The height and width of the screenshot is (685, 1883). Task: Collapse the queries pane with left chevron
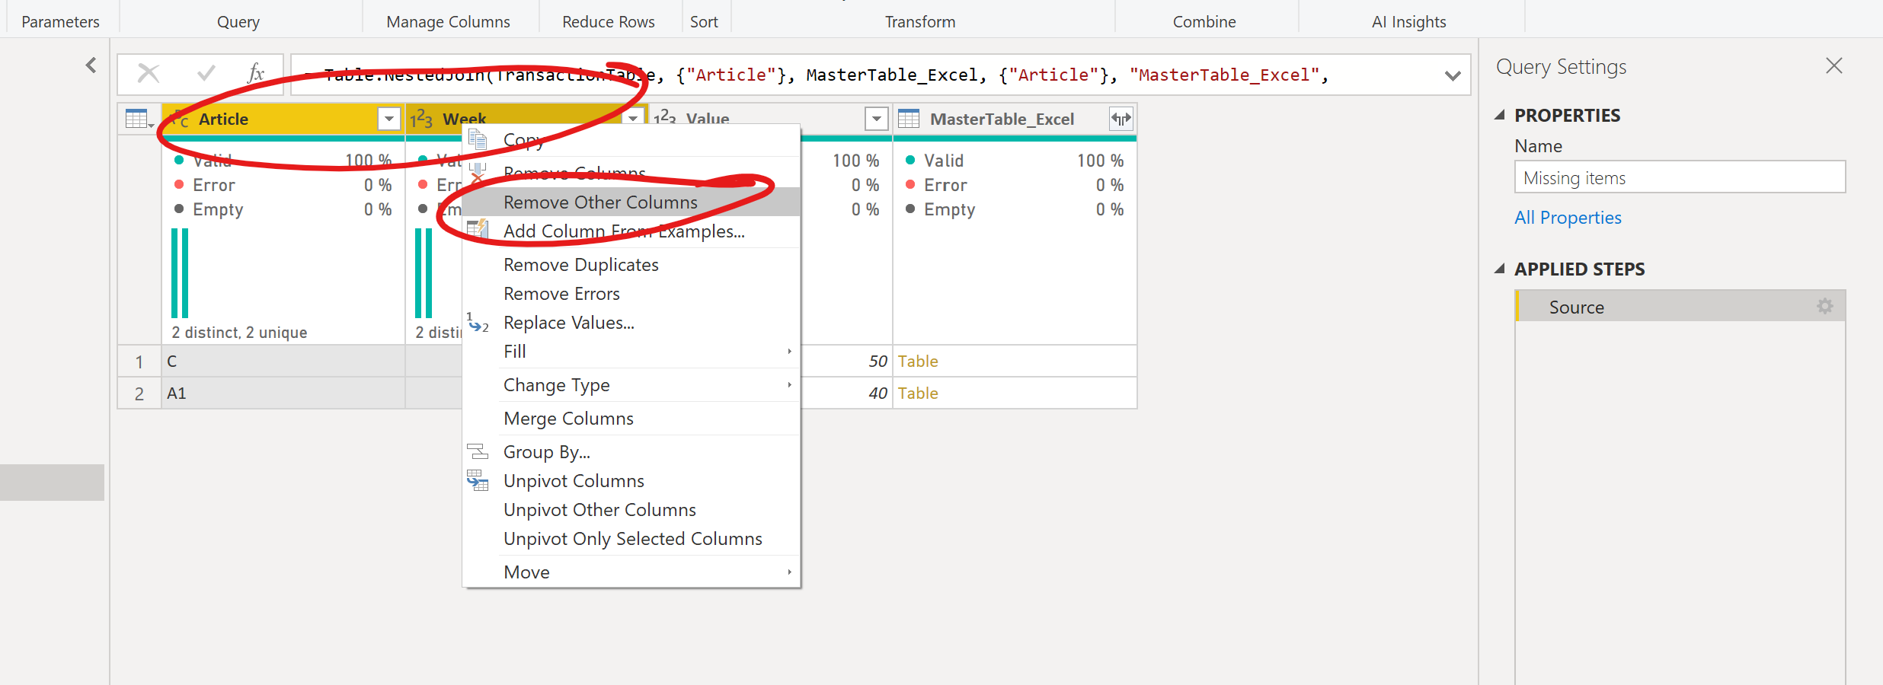point(91,65)
